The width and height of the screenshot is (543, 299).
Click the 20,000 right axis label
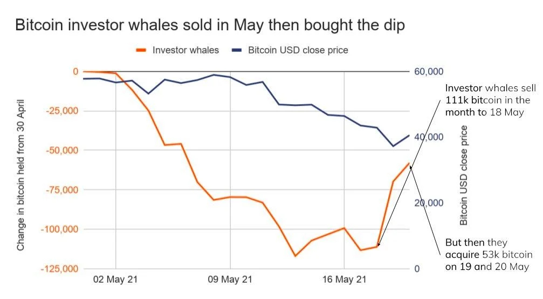[429, 203]
